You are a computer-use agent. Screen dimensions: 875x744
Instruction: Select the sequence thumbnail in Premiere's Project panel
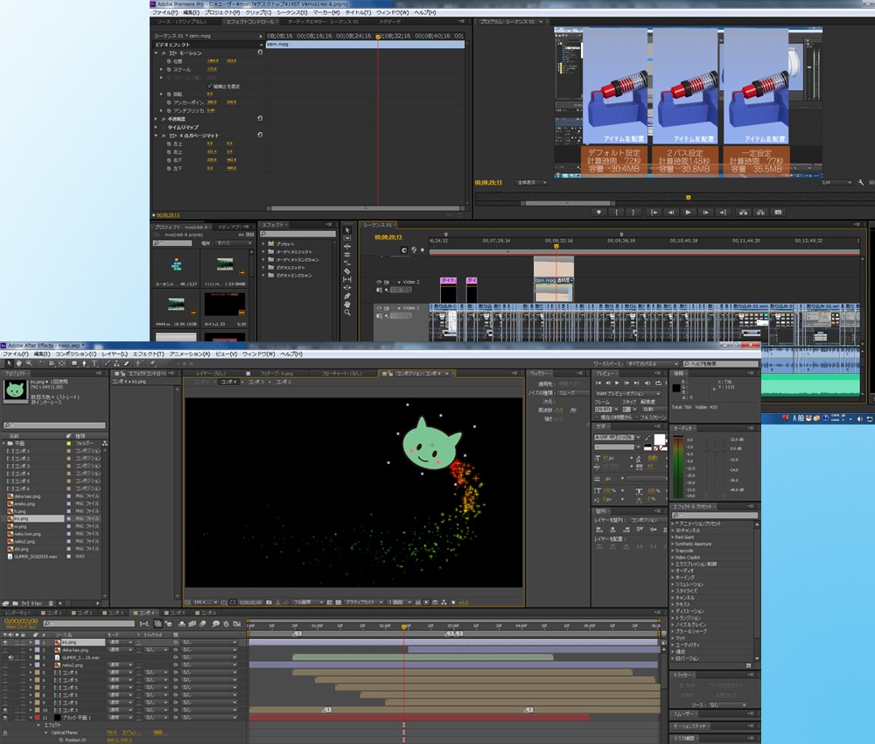point(177,265)
